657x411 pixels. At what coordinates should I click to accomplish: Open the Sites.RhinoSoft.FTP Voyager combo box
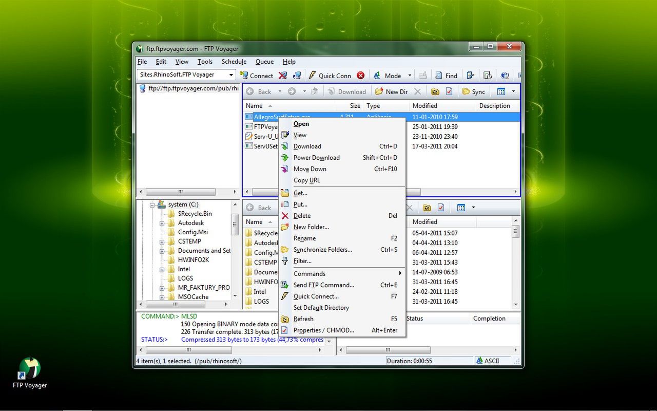coord(186,74)
